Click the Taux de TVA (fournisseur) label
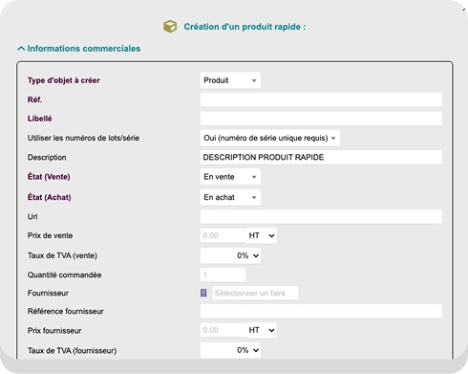The width and height of the screenshot is (468, 374). tap(72, 351)
